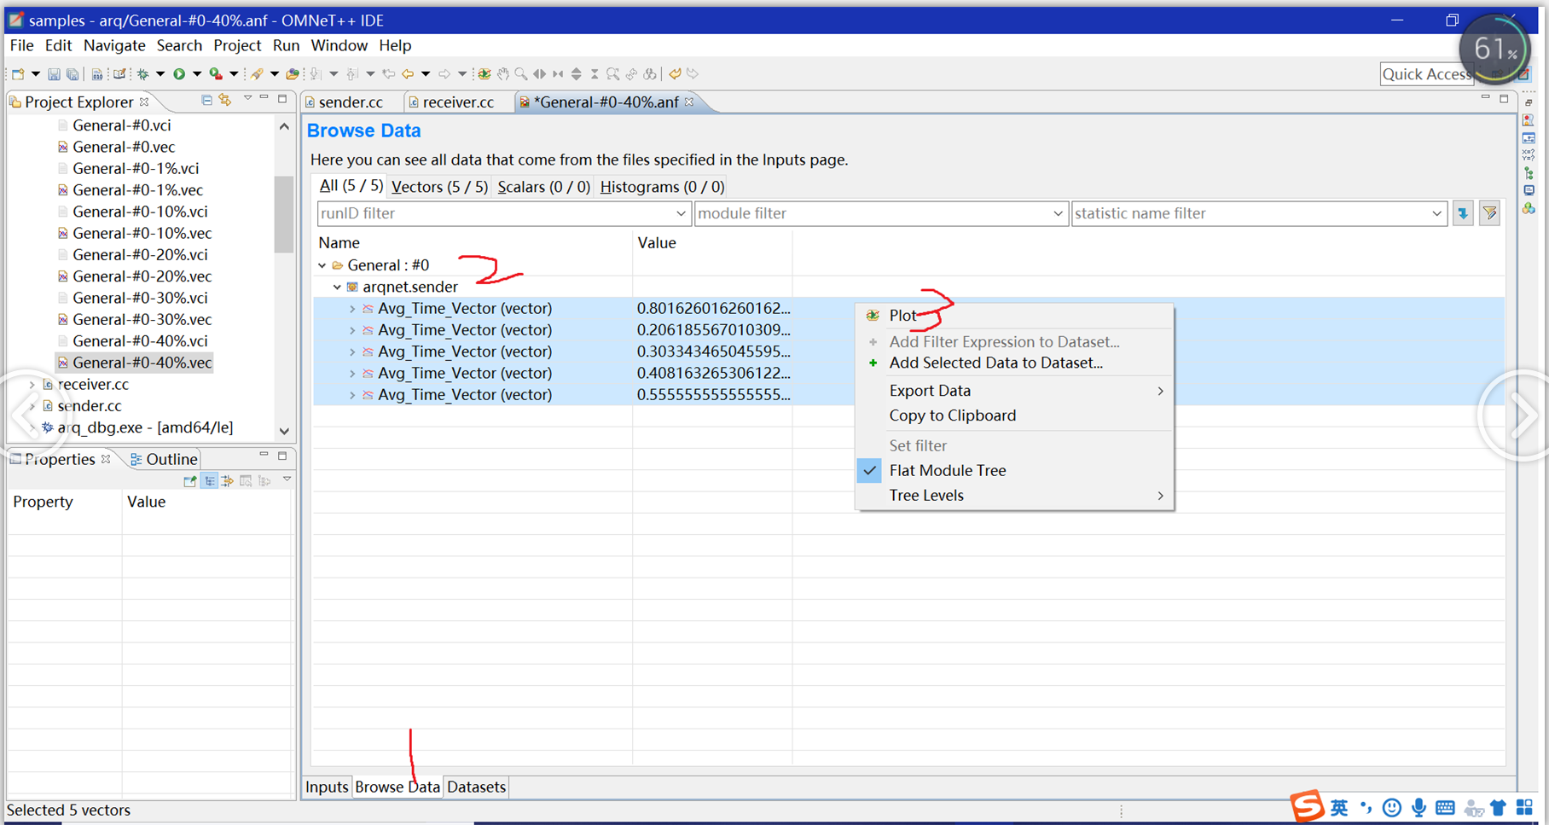Switch to the Datasets page tab
This screenshot has width=1549, height=825.
pos(476,787)
